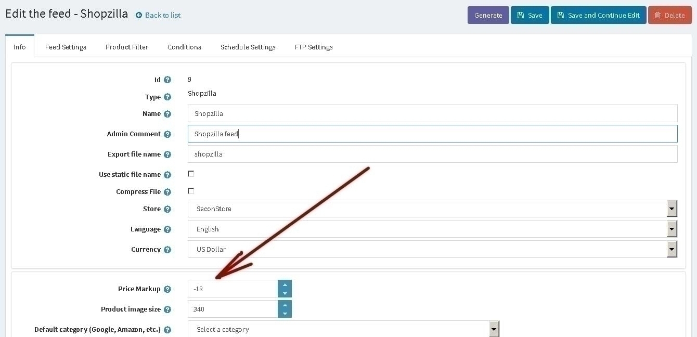Switch to the Feed Settings tab
The height and width of the screenshot is (337, 697).
point(66,47)
